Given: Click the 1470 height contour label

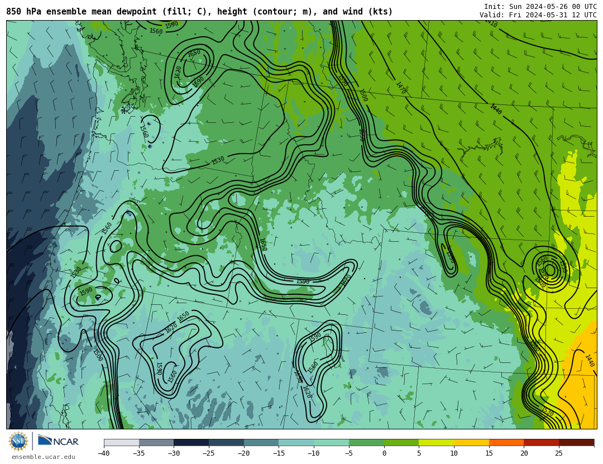Looking at the screenshot, I should pyautogui.click(x=401, y=88).
